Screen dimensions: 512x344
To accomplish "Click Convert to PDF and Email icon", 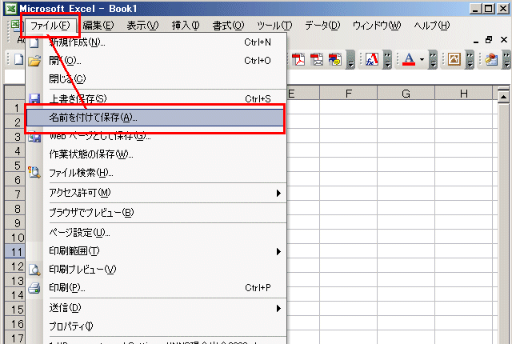I will pos(317,59).
